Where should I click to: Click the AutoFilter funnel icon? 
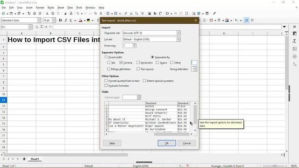142,14
